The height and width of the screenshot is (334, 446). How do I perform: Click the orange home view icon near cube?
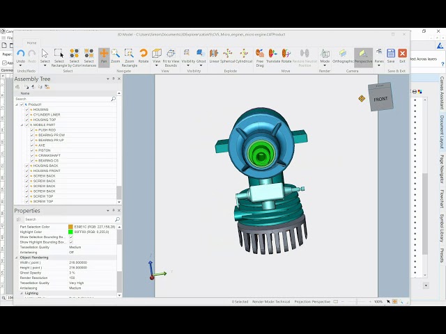[x=362, y=99]
